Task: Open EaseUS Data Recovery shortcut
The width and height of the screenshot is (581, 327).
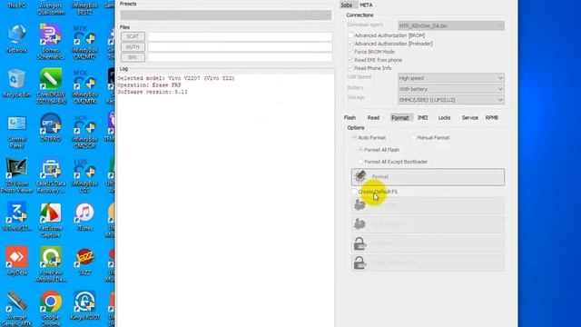Action: pos(51,175)
